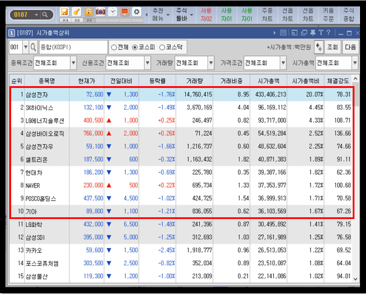Viewport: 366px width, 294px height.
Task: Click the scroll up arrow of the table
Action: [355, 79]
